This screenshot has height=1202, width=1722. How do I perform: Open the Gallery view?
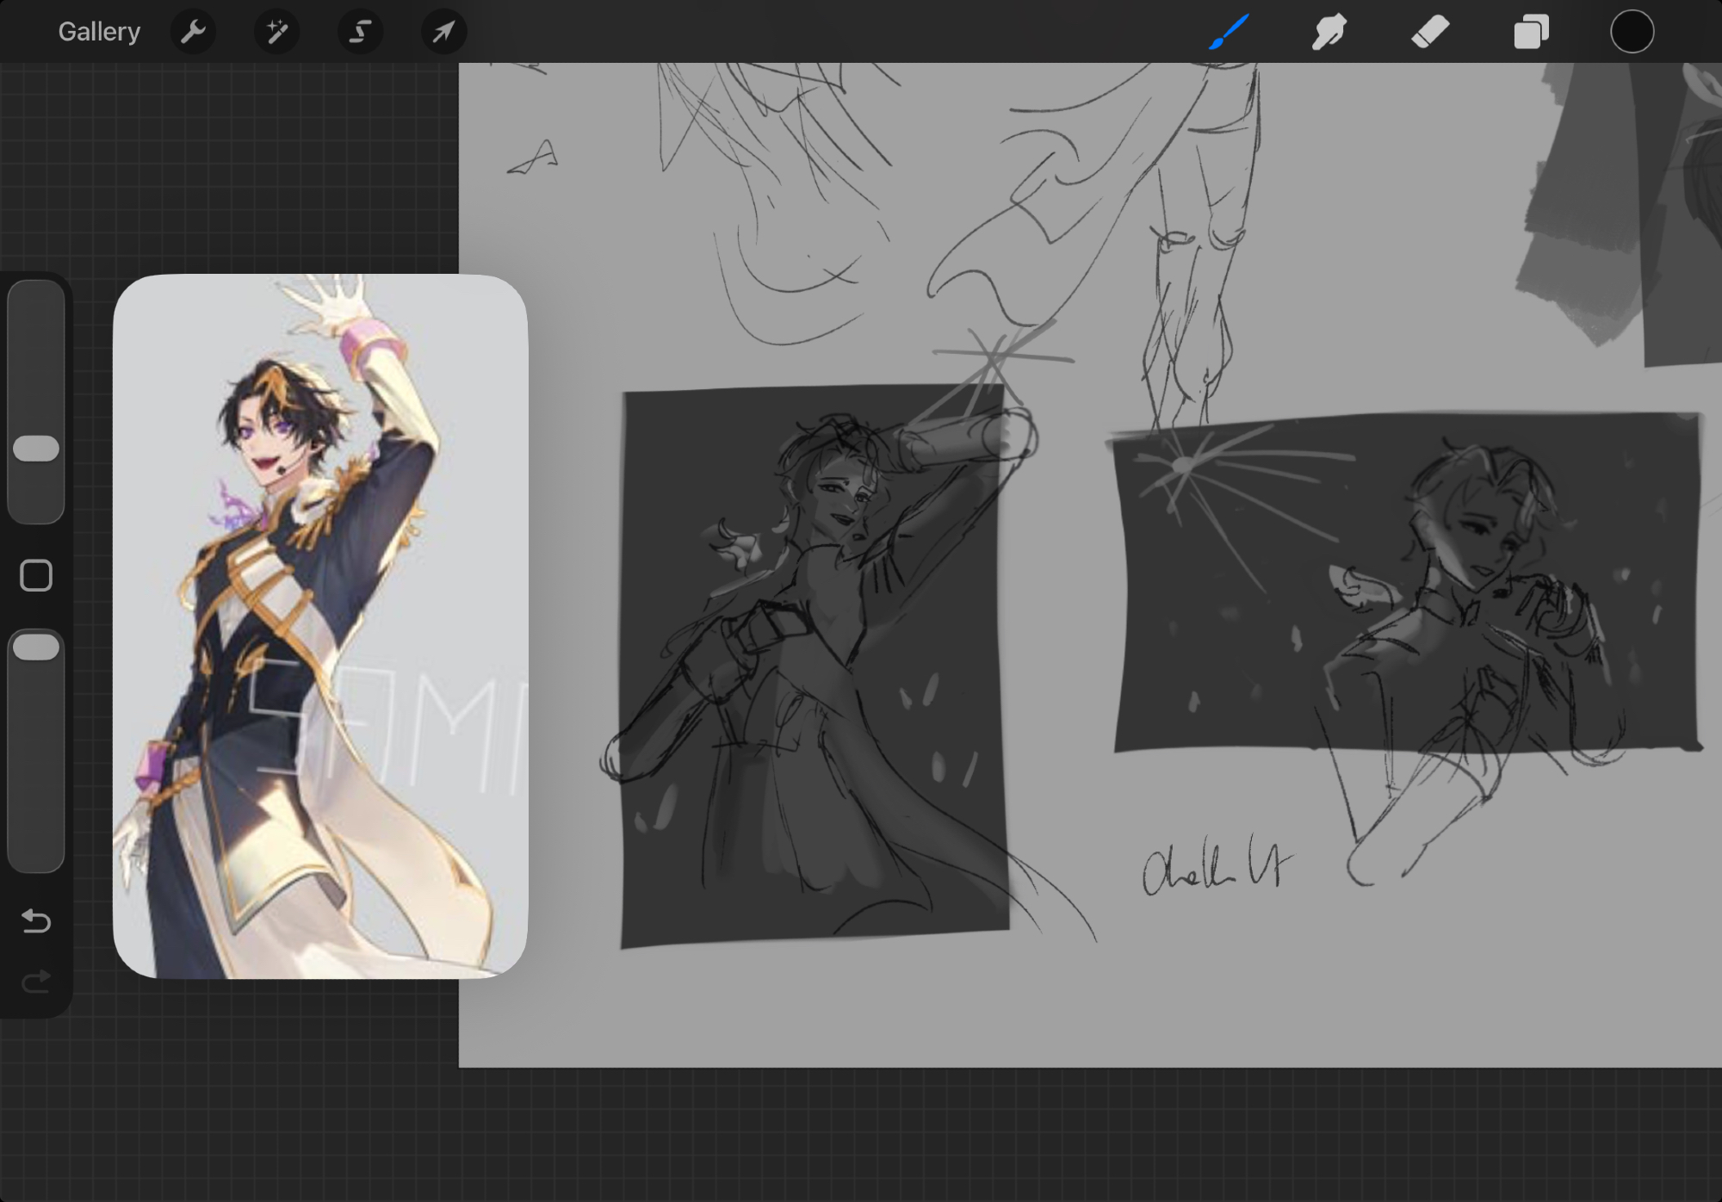coord(99,32)
